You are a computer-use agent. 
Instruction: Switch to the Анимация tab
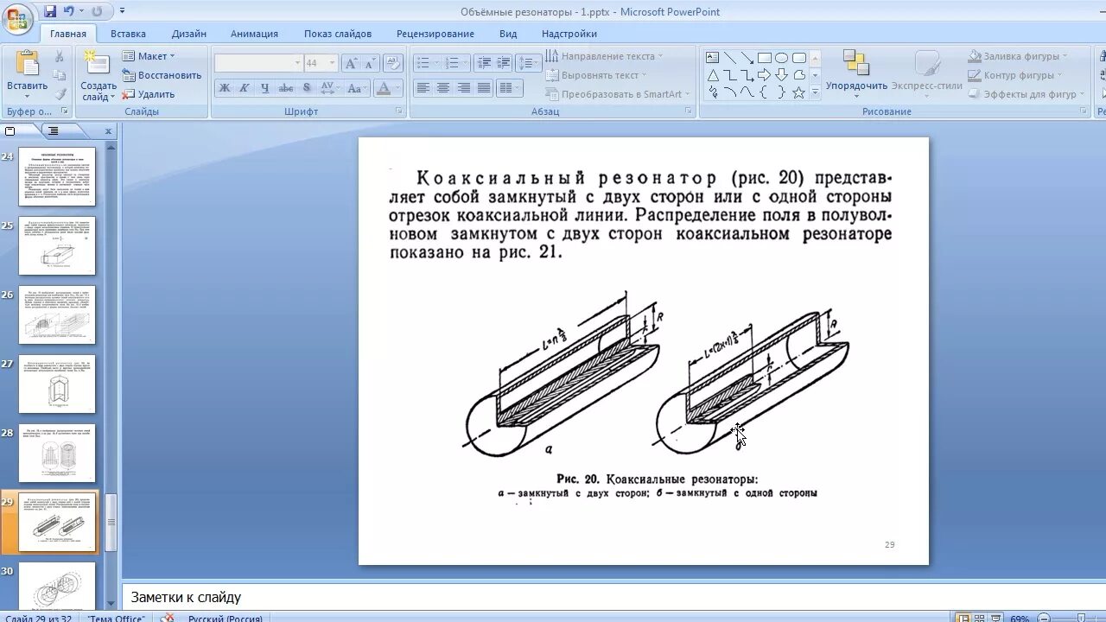point(254,34)
